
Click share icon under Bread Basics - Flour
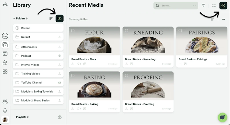[73, 64]
